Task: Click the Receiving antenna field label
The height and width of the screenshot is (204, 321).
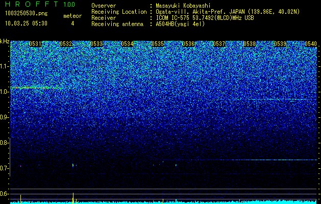Action: click(117, 24)
